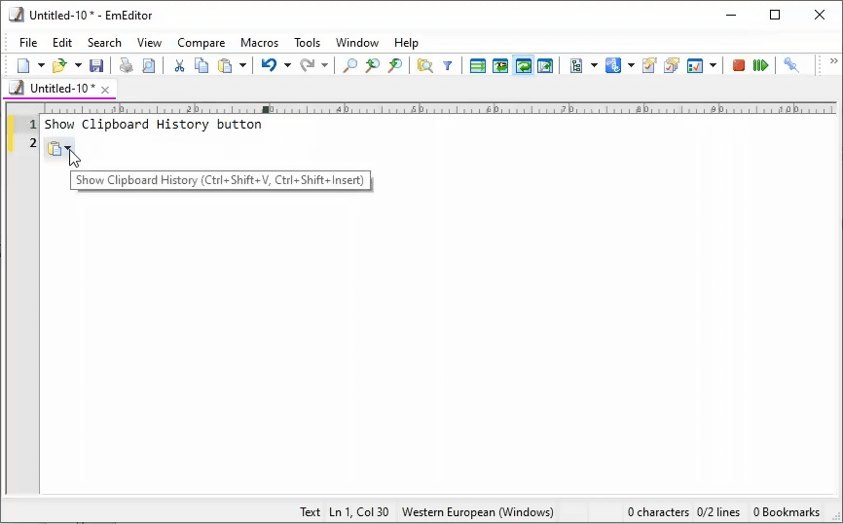
Task: Click the Find magnifier icon
Action: point(349,65)
